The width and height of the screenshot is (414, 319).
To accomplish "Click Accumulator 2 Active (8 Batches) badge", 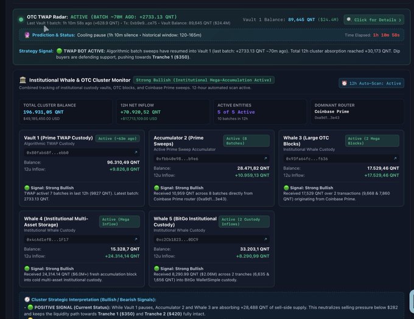I will (247, 141).
